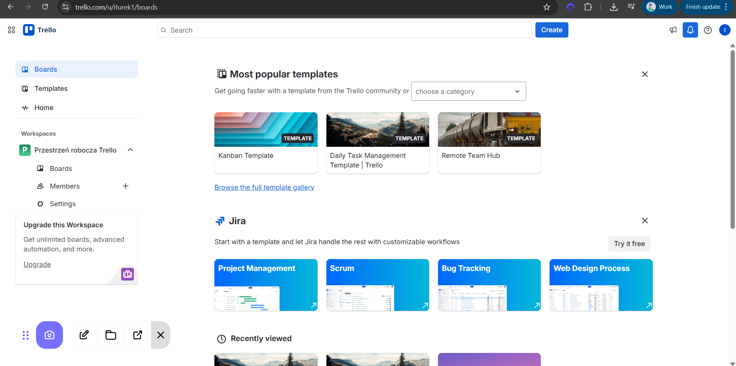The image size is (736, 366).
Task: Select Boards in the sidebar
Action: tap(77, 69)
